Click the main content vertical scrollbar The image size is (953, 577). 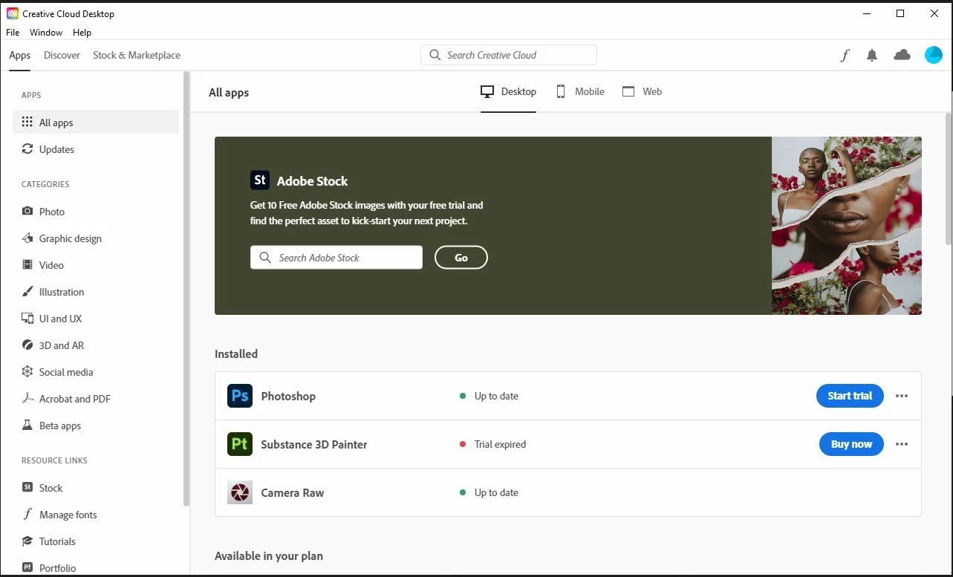coord(949,178)
